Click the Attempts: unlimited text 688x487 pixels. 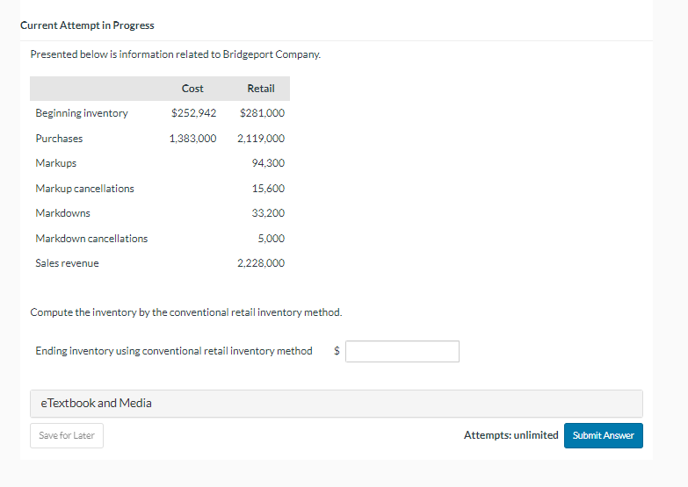[511, 435]
